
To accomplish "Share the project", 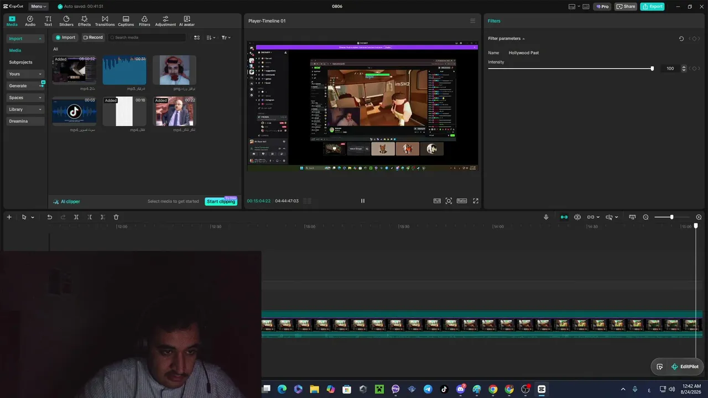I will point(626,7).
